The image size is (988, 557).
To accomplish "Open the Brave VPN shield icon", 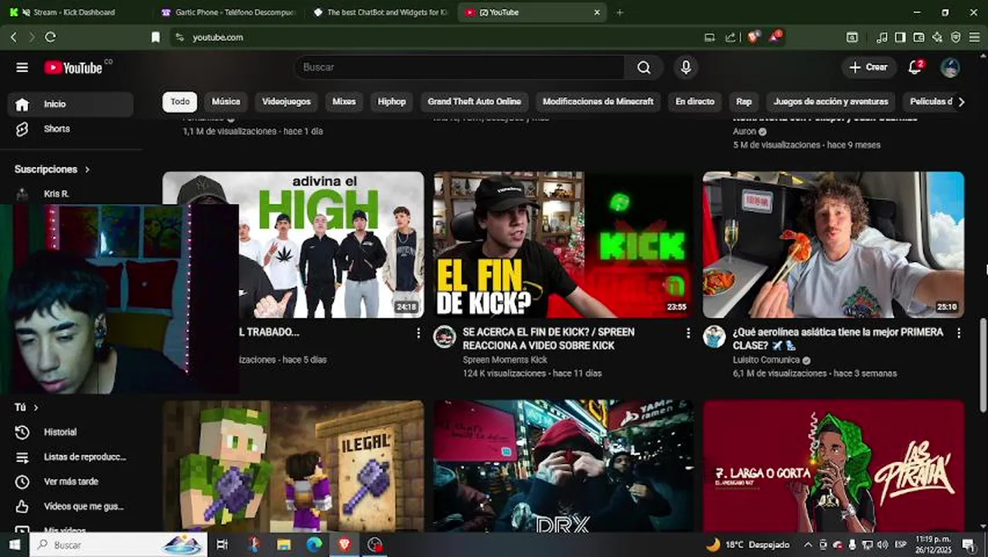I will (956, 37).
